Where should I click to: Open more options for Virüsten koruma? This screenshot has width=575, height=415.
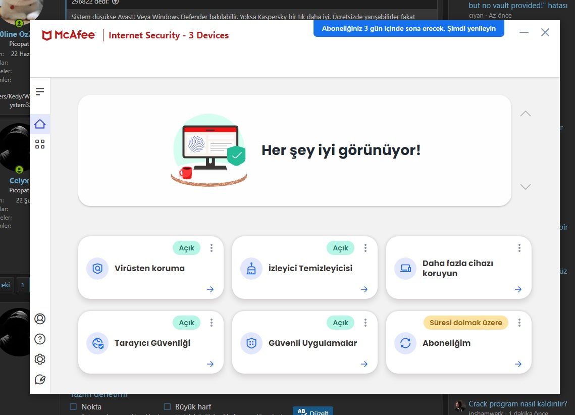click(x=212, y=248)
